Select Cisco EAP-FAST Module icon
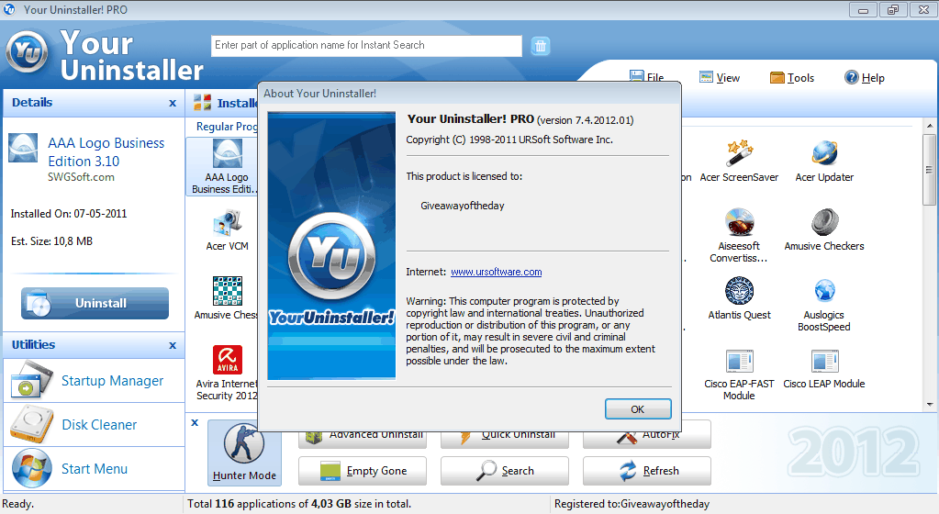 [740, 362]
